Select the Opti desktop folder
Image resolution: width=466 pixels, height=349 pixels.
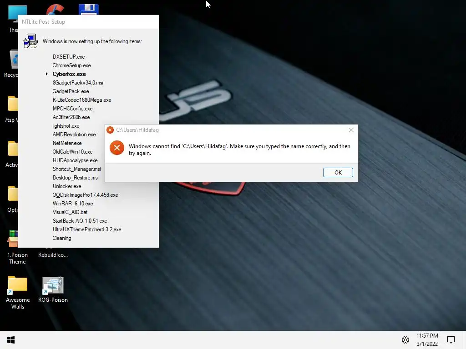(x=12, y=199)
